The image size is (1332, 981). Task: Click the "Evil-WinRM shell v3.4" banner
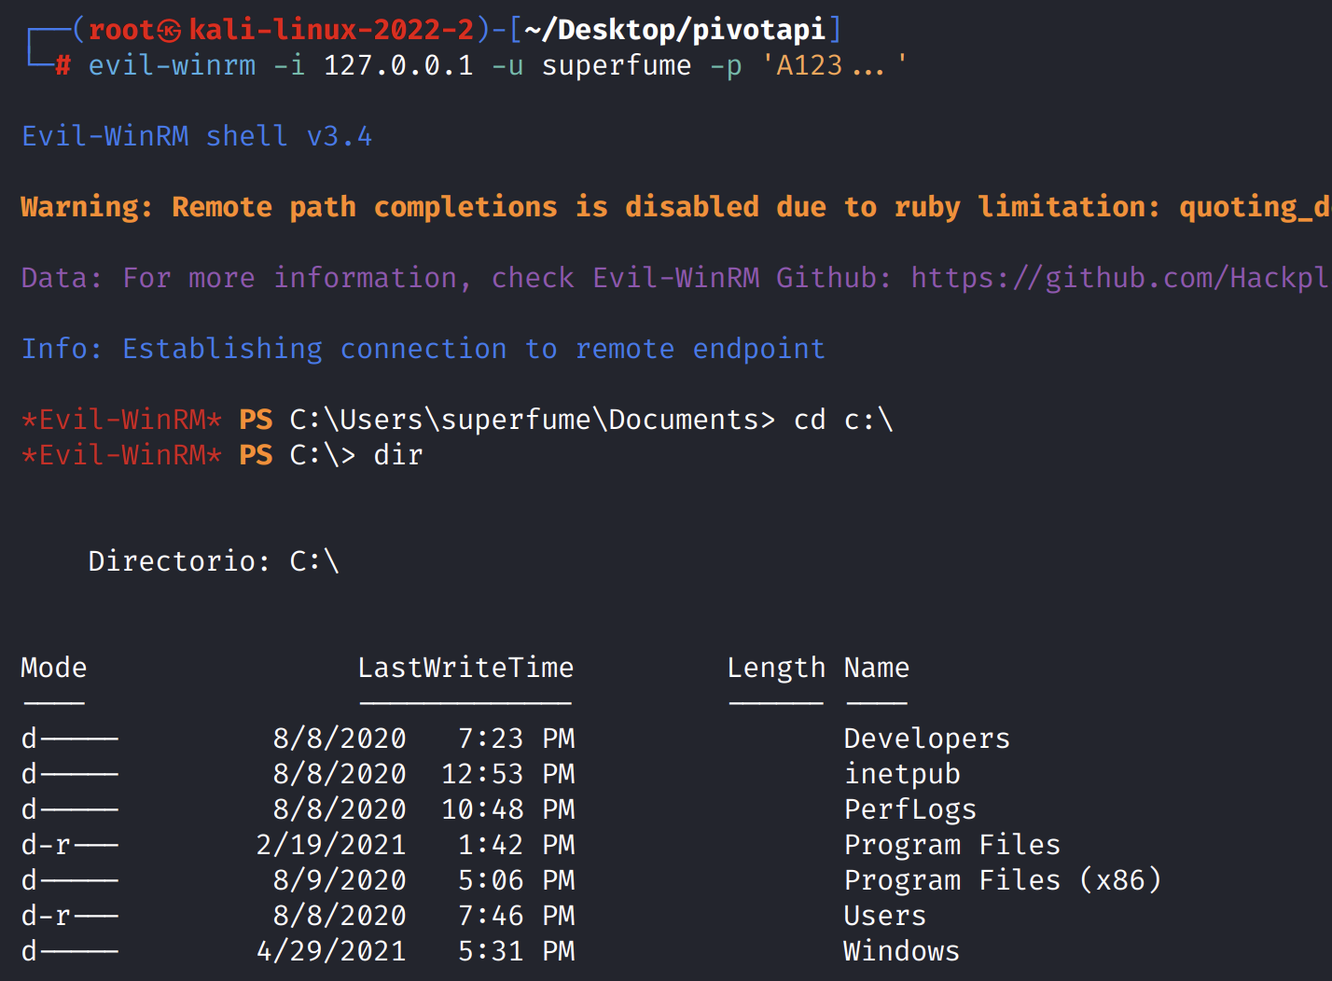[197, 137]
